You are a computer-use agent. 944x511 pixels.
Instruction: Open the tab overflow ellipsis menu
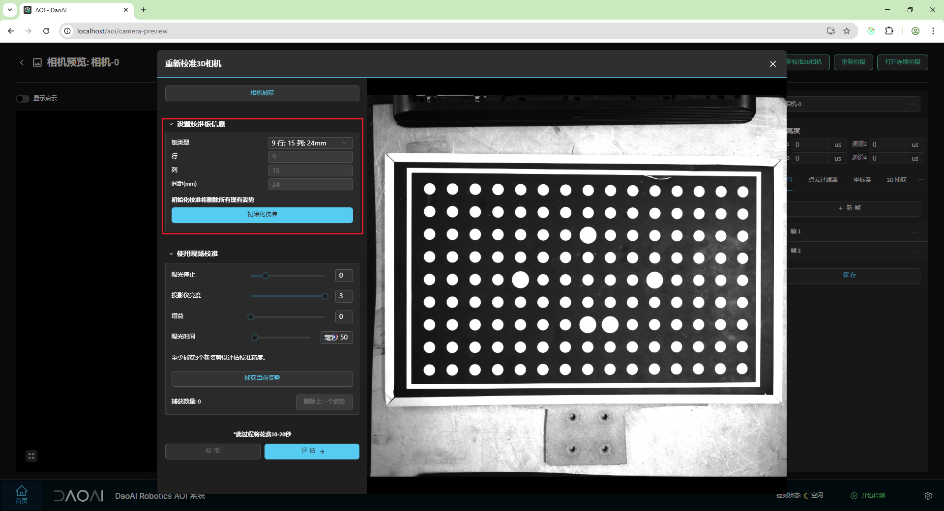920,179
